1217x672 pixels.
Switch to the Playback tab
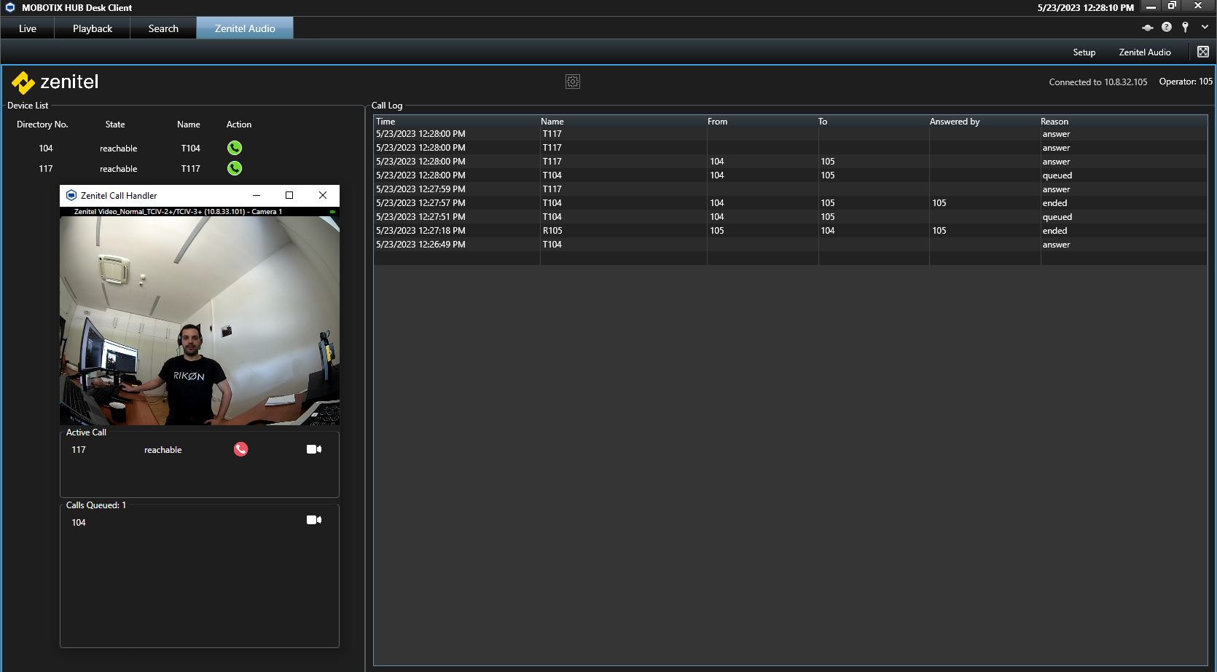(93, 28)
